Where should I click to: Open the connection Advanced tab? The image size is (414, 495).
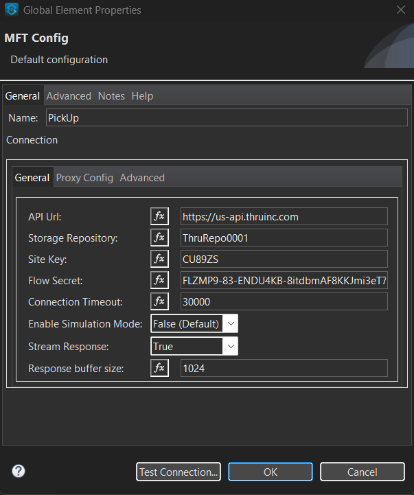pos(142,178)
